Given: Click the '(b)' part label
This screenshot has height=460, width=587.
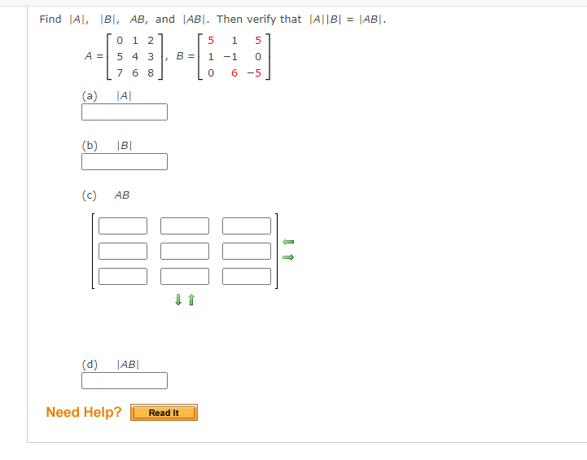Looking at the screenshot, I should tap(90, 145).
